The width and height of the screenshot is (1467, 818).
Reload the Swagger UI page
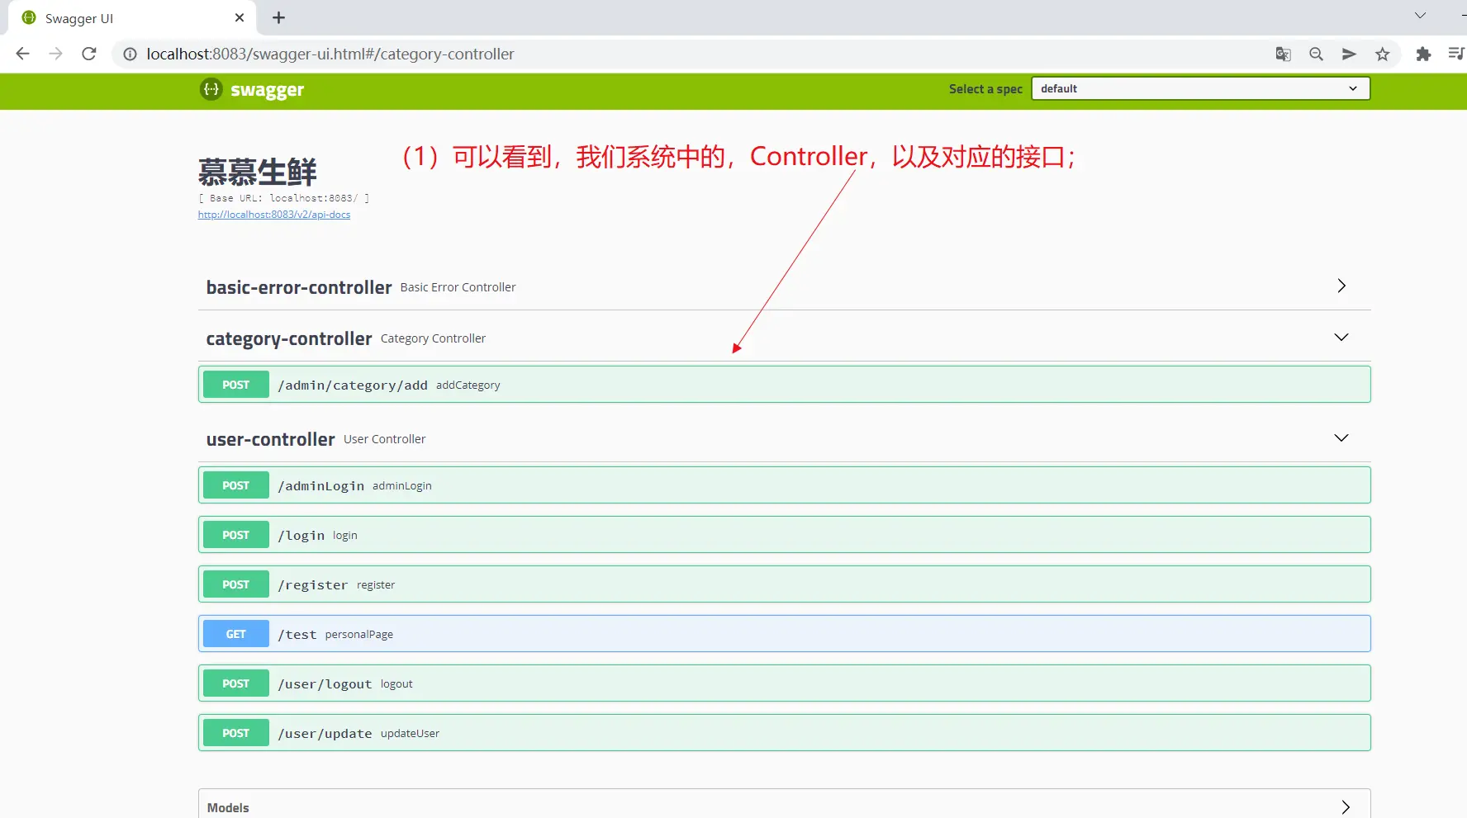point(89,54)
